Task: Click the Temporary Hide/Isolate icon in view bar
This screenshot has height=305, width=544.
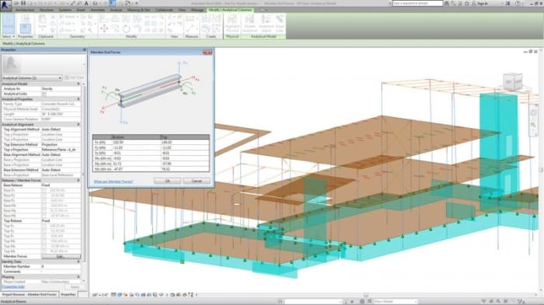Action: 162,295
